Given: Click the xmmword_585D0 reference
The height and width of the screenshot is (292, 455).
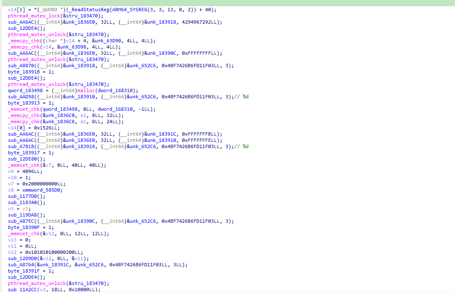Looking at the screenshot, I should click(x=41, y=190).
